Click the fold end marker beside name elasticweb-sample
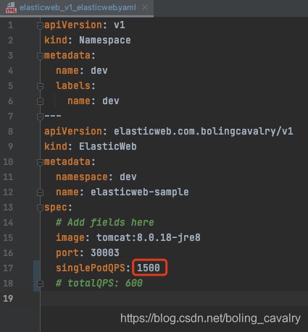The width and height of the screenshot is (308, 332). (40, 192)
